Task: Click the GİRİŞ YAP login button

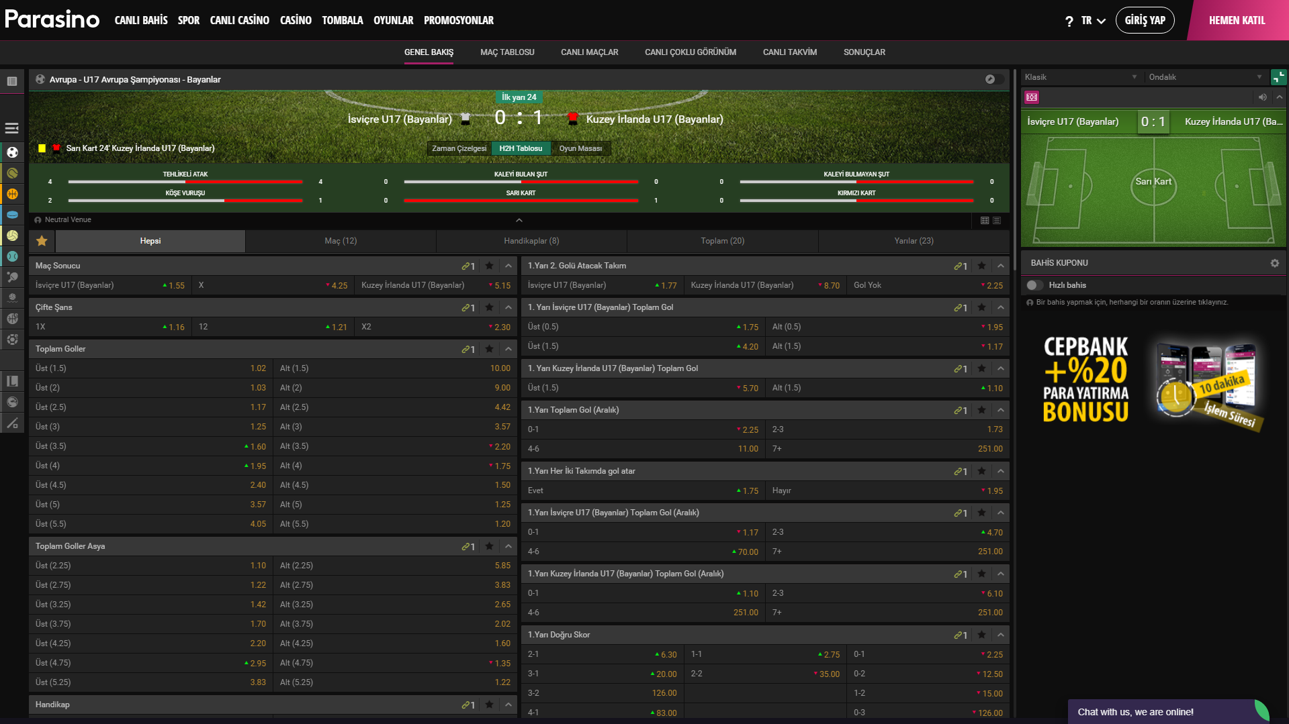Action: [1145, 20]
